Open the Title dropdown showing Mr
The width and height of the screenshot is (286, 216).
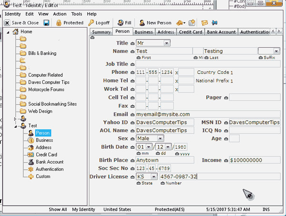pyautogui.click(x=166, y=43)
